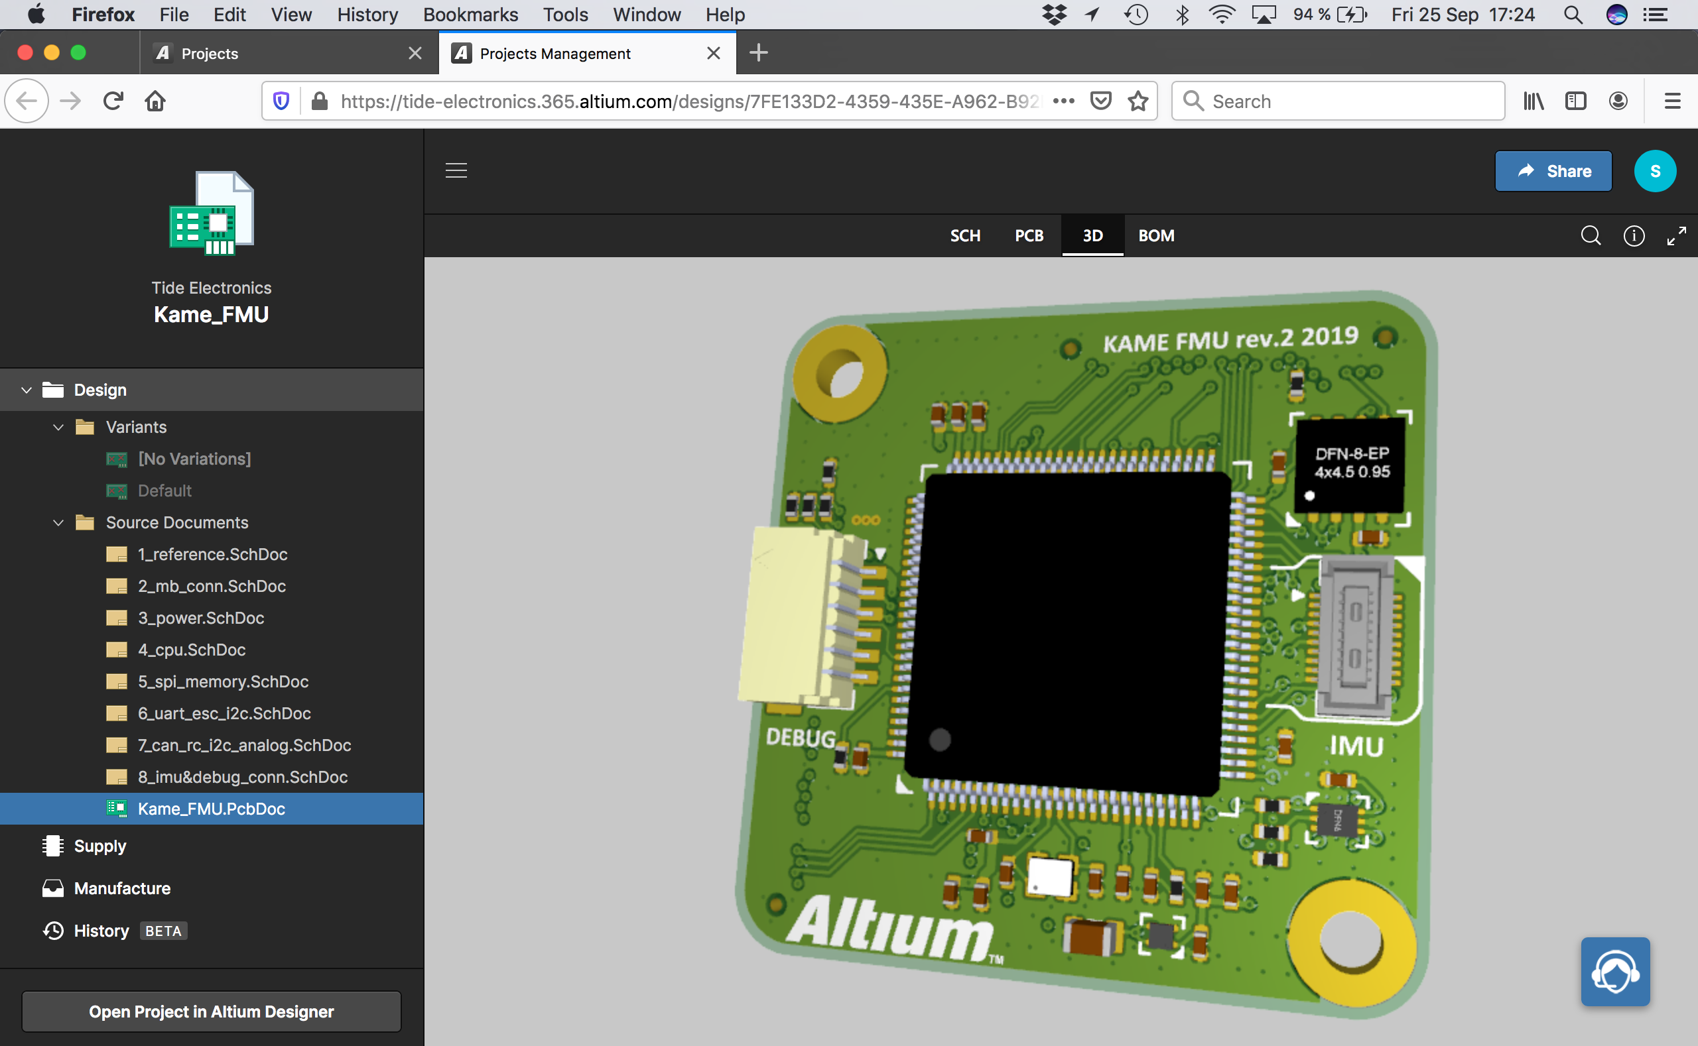Image resolution: width=1698 pixels, height=1046 pixels.
Task: Open the History BETA section
Action: pos(129,931)
